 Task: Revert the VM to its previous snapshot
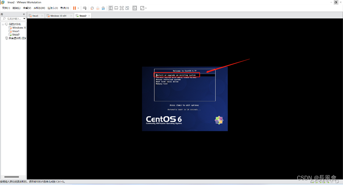(98, 8)
